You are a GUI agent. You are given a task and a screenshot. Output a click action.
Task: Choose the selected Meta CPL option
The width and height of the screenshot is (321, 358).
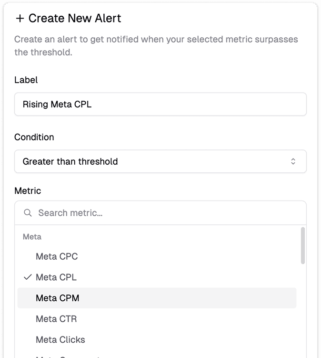pos(56,277)
